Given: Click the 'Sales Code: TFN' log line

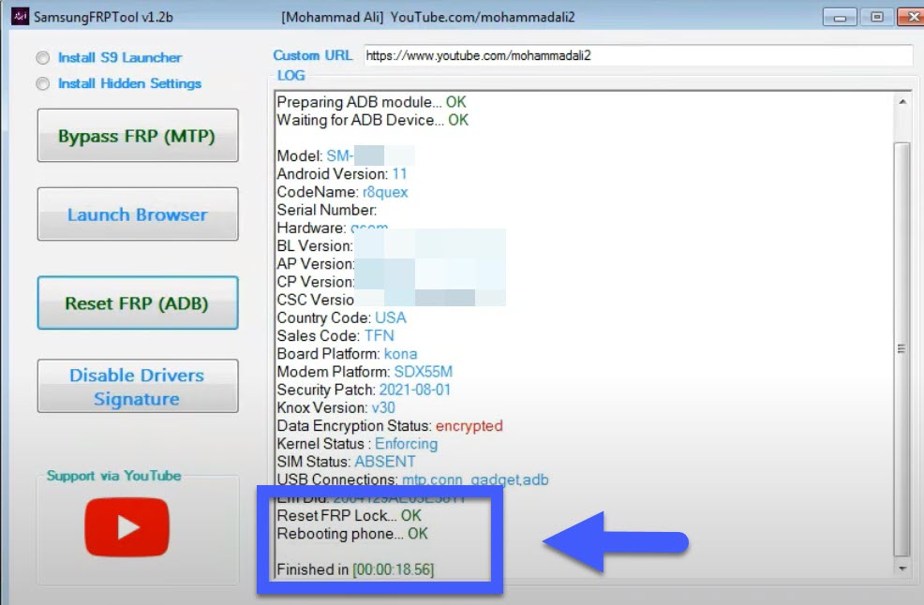Looking at the screenshot, I should [335, 336].
